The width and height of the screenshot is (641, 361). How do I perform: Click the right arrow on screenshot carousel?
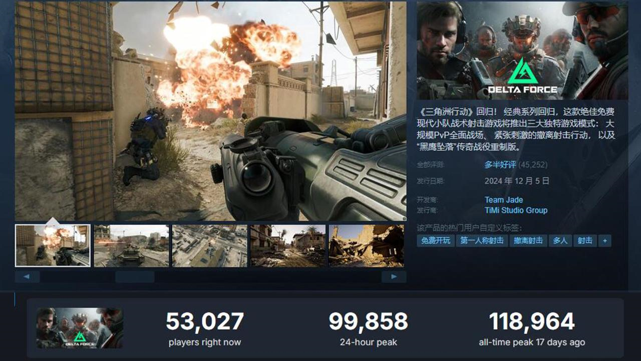tap(394, 276)
